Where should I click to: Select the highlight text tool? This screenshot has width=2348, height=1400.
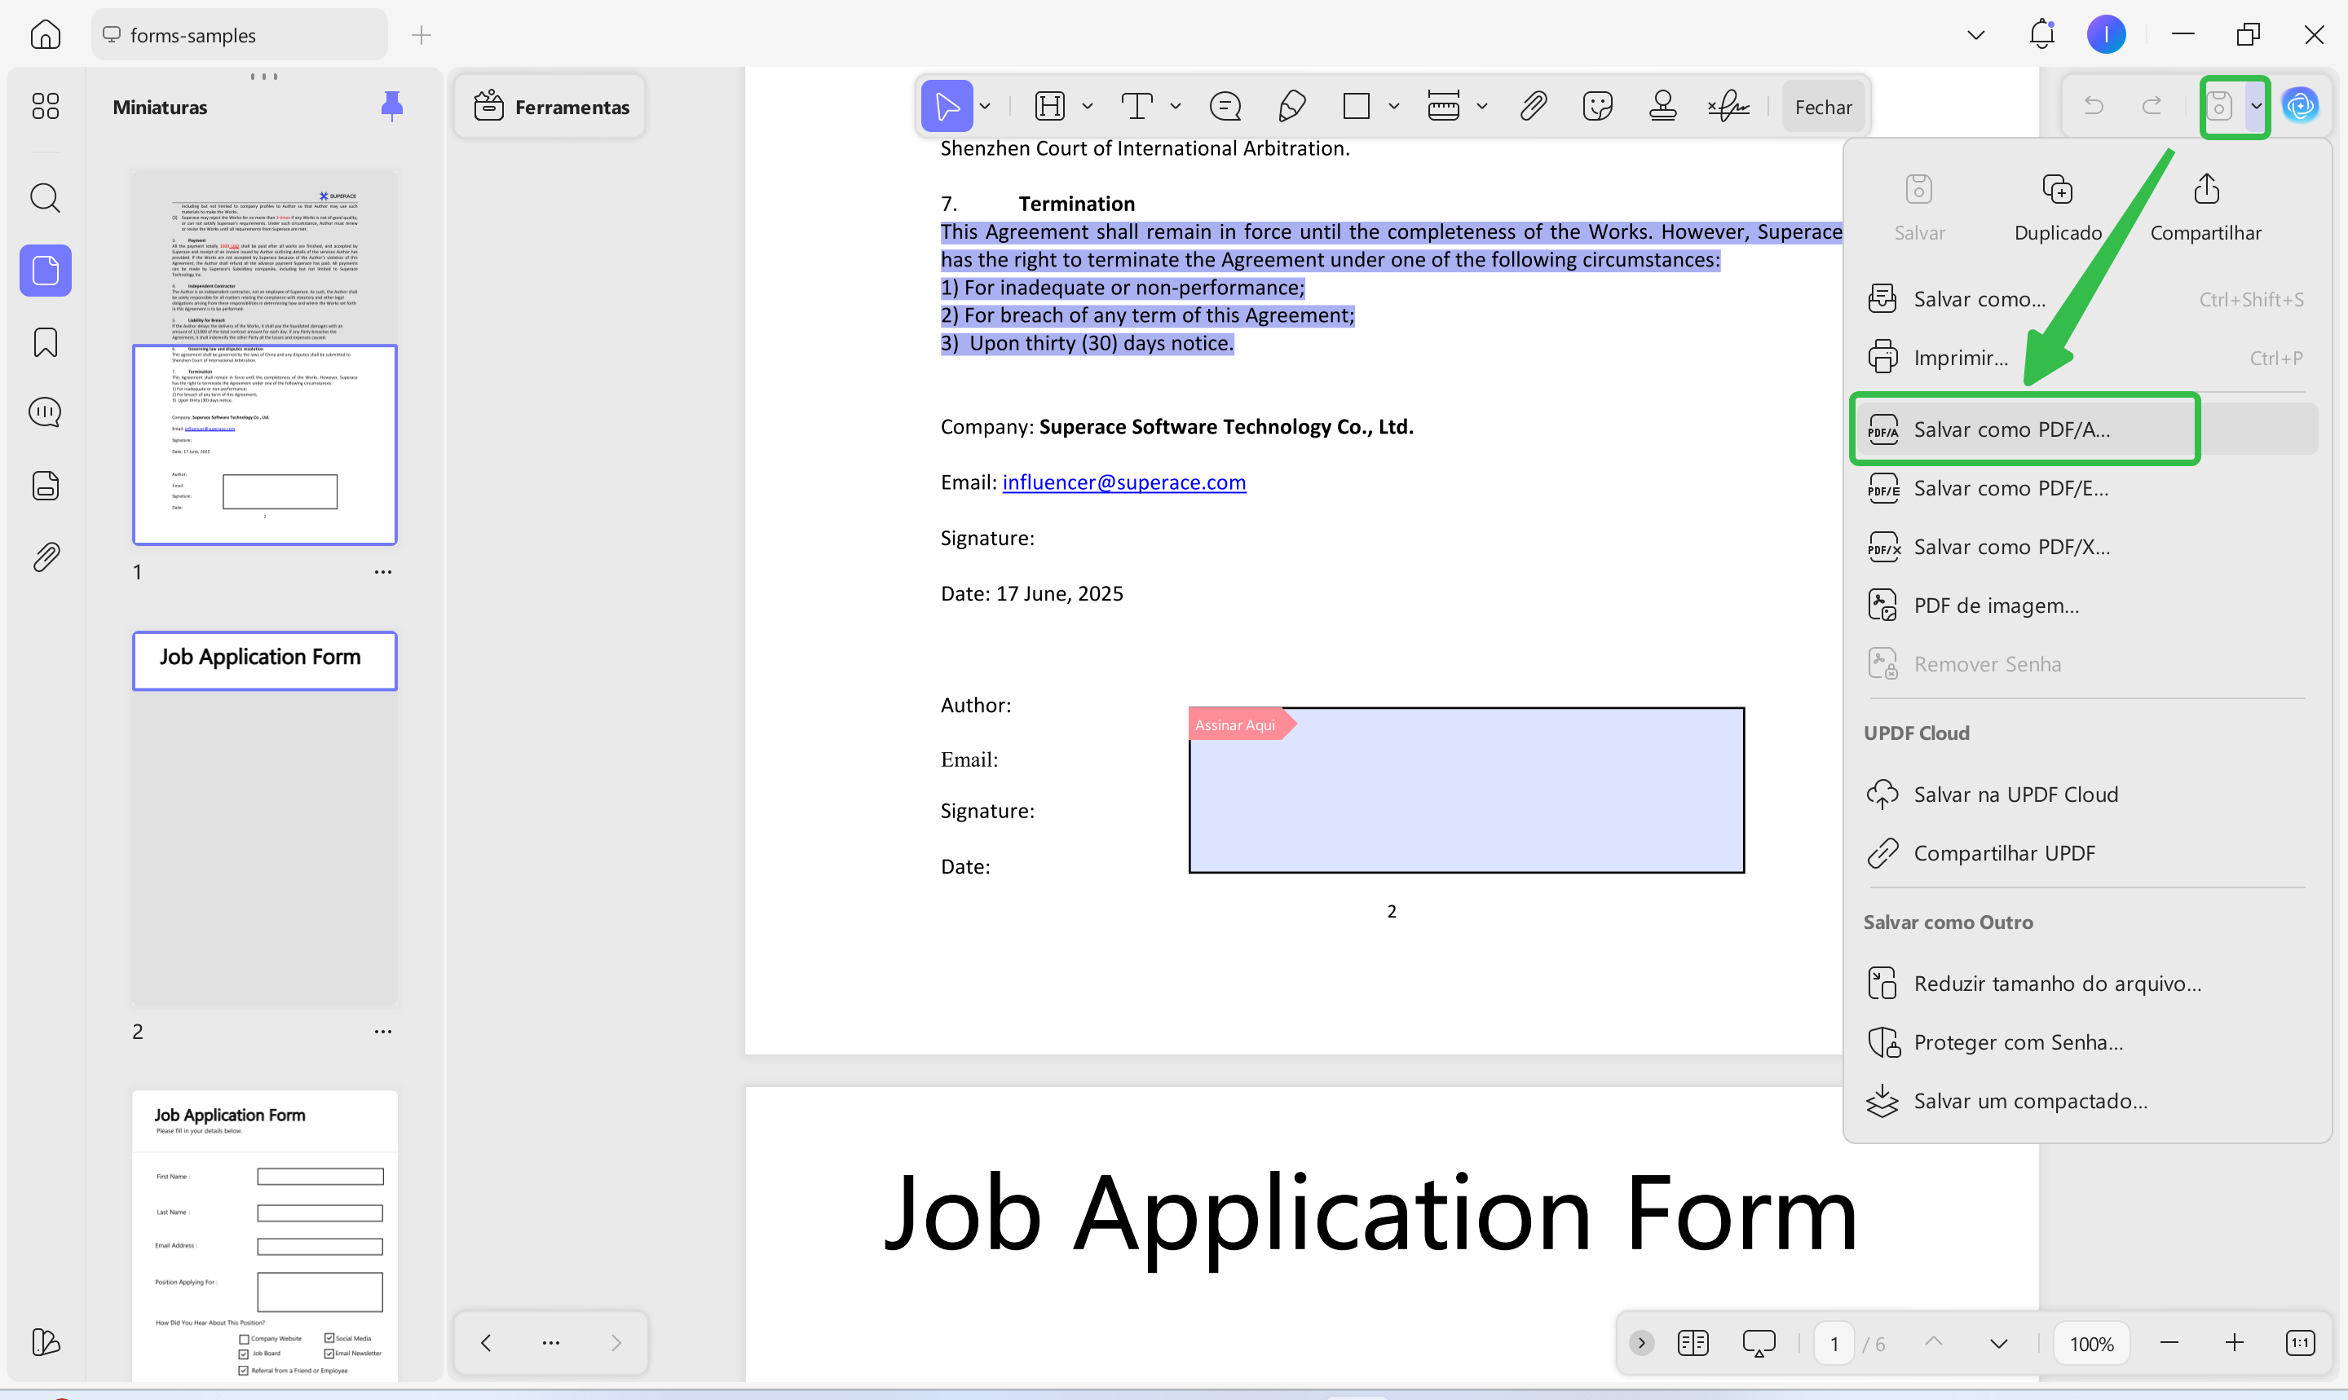tap(1049, 107)
